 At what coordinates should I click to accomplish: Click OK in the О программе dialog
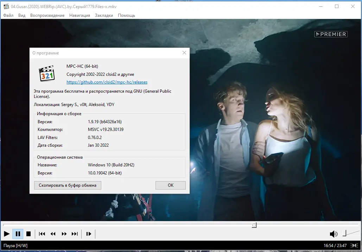pos(171,185)
